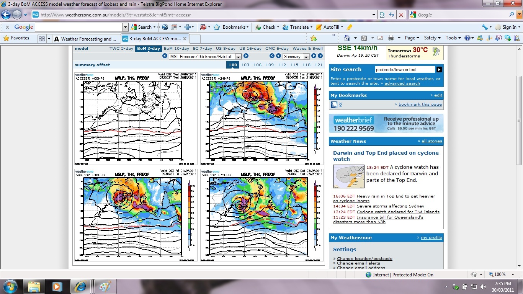Select the BoM 10-day model tab
The height and width of the screenshot is (294, 523).
point(176,49)
